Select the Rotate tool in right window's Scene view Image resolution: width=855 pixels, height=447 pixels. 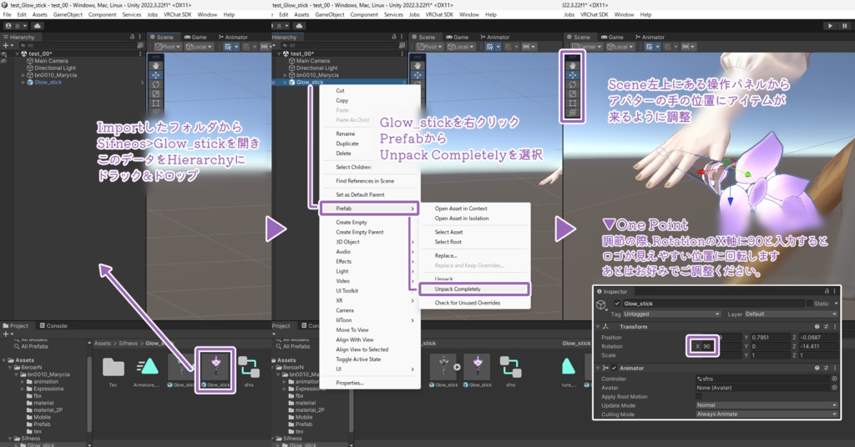point(573,84)
